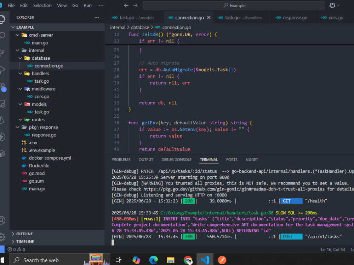Open the File menu
Screen dimensions: 354x265
pos(11,5)
